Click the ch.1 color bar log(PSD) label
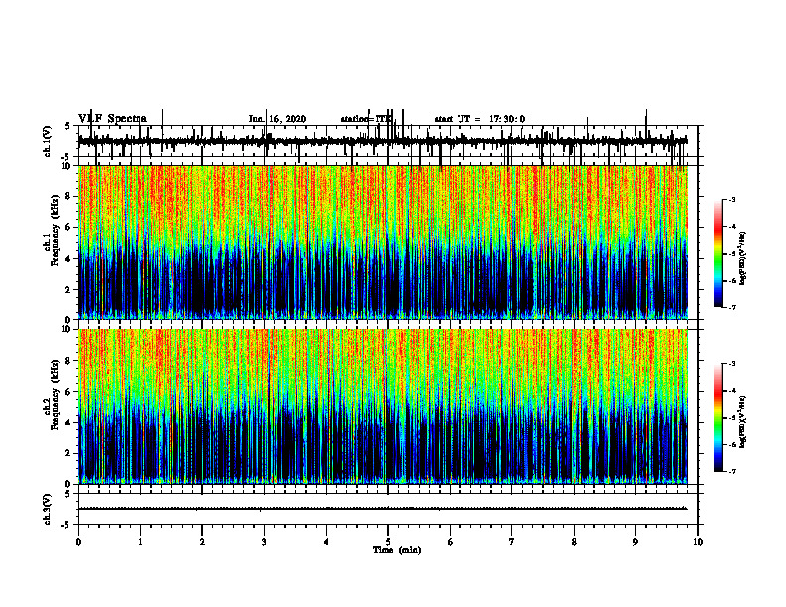The height and width of the screenshot is (607, 786). point(743,259)
